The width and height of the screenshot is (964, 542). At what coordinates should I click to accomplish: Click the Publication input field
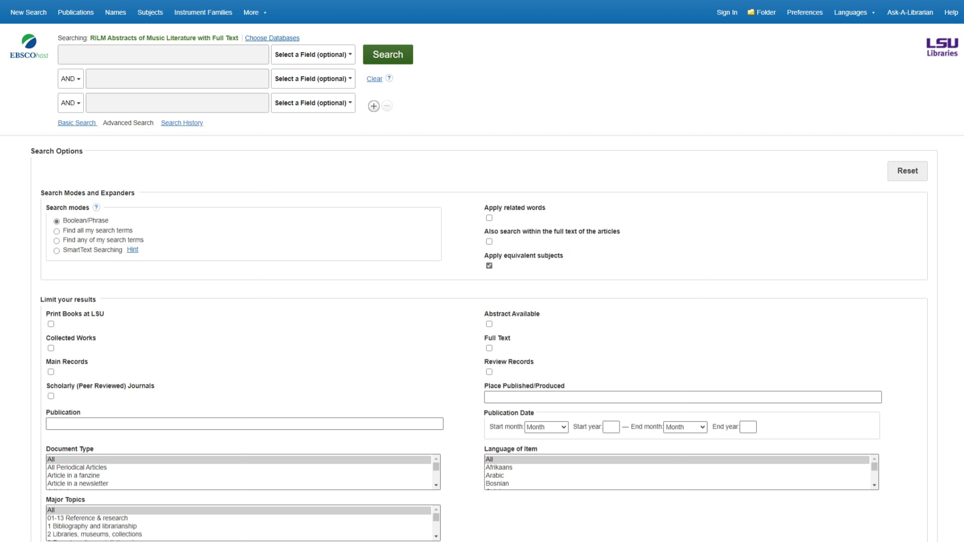[245, 424]
